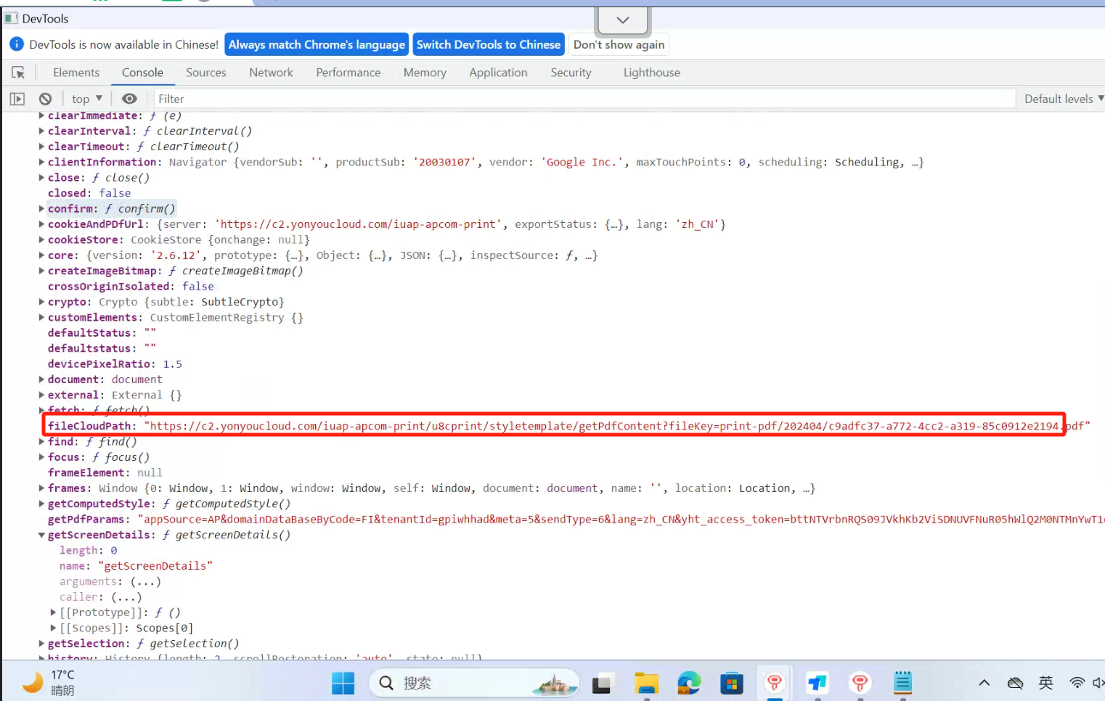Expand the confirm function entry

coord(41,209)
